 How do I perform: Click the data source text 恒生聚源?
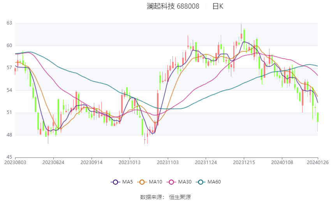180,197
